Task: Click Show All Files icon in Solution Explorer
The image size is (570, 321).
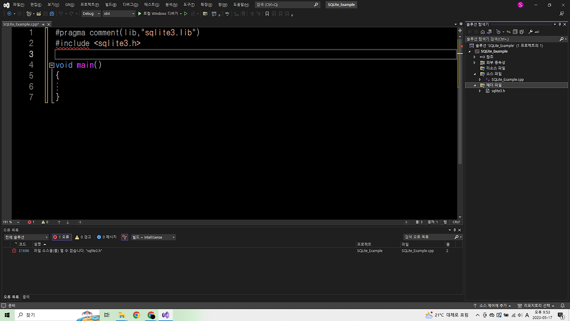Action: point(521,32)
